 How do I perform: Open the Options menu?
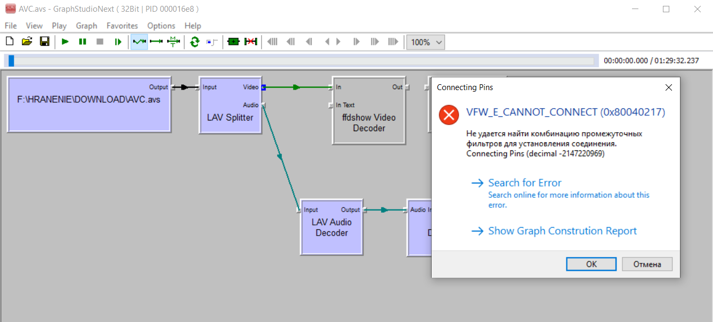click(161, 26)
